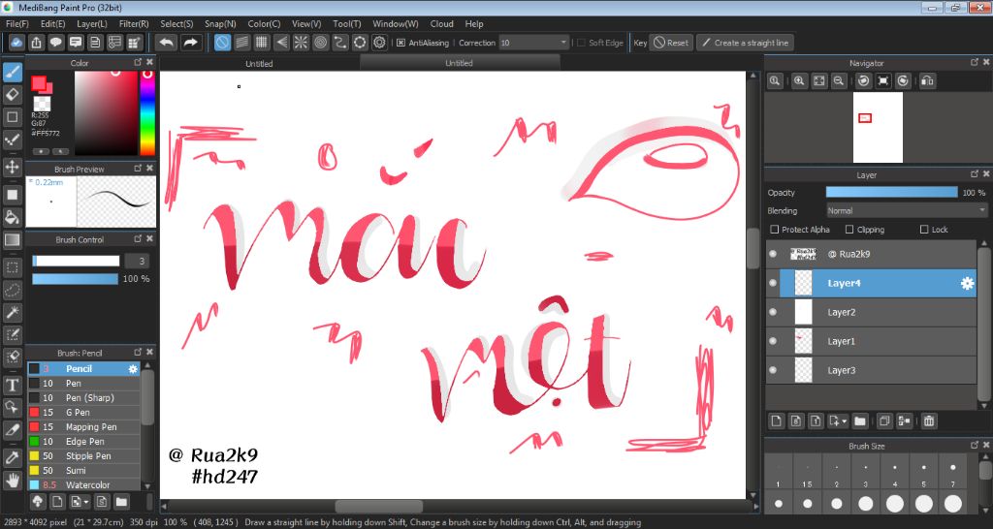Viewport: 993px width, 529px height.
Task: Click the export share icon in toolbar
Action: pyautogui.click(x=36, y=43)
